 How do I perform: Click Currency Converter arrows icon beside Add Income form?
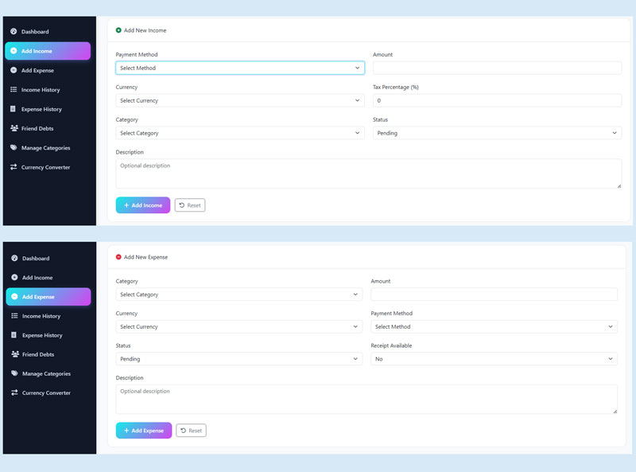pyautogui.click(x=14, y=167)
